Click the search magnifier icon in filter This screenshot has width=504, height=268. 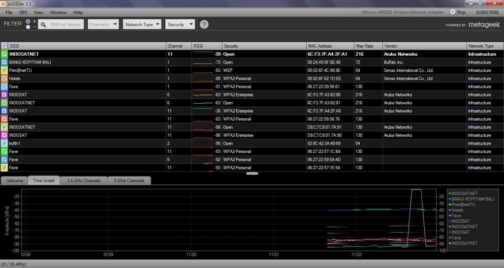pyautogui.click(x=43, y=25)
